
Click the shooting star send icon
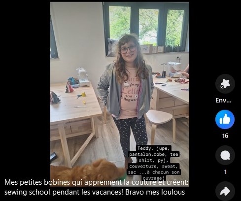(225, 84)
